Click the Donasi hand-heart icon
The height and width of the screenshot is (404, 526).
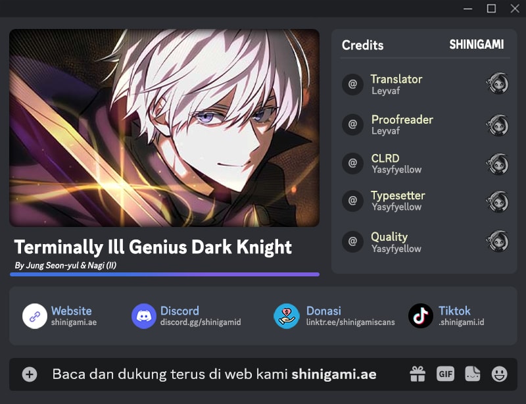pyautogui.click(x=286, y=316)
